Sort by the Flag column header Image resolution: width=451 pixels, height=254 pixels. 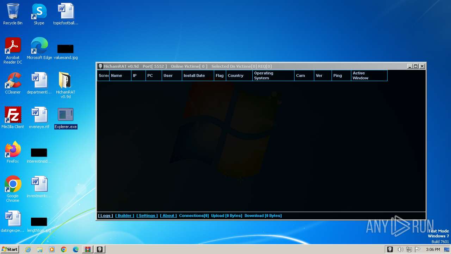coord(220,75)
